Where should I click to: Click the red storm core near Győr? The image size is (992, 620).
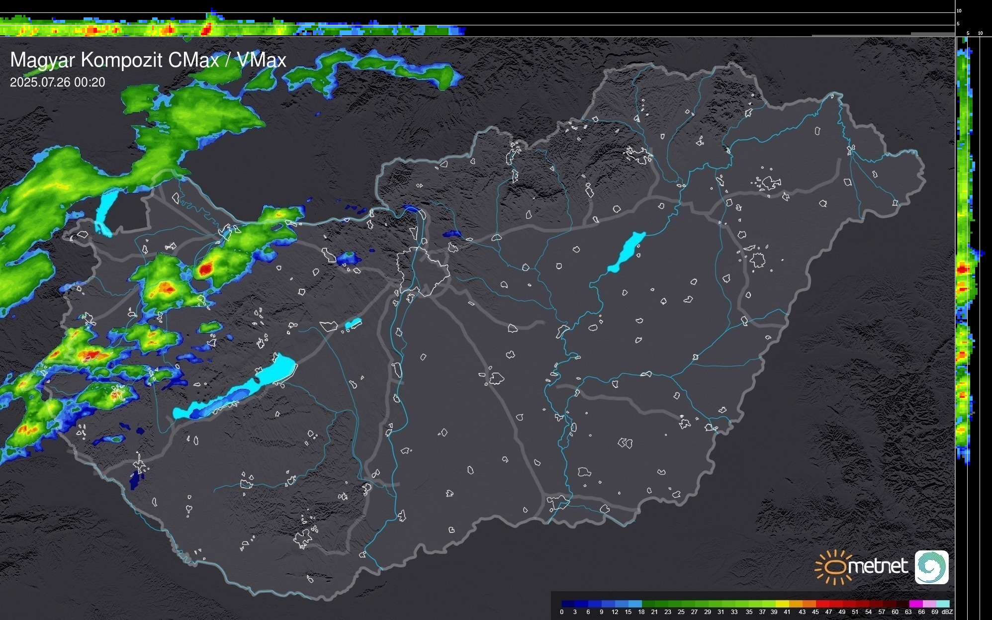(x=205, y=269)
